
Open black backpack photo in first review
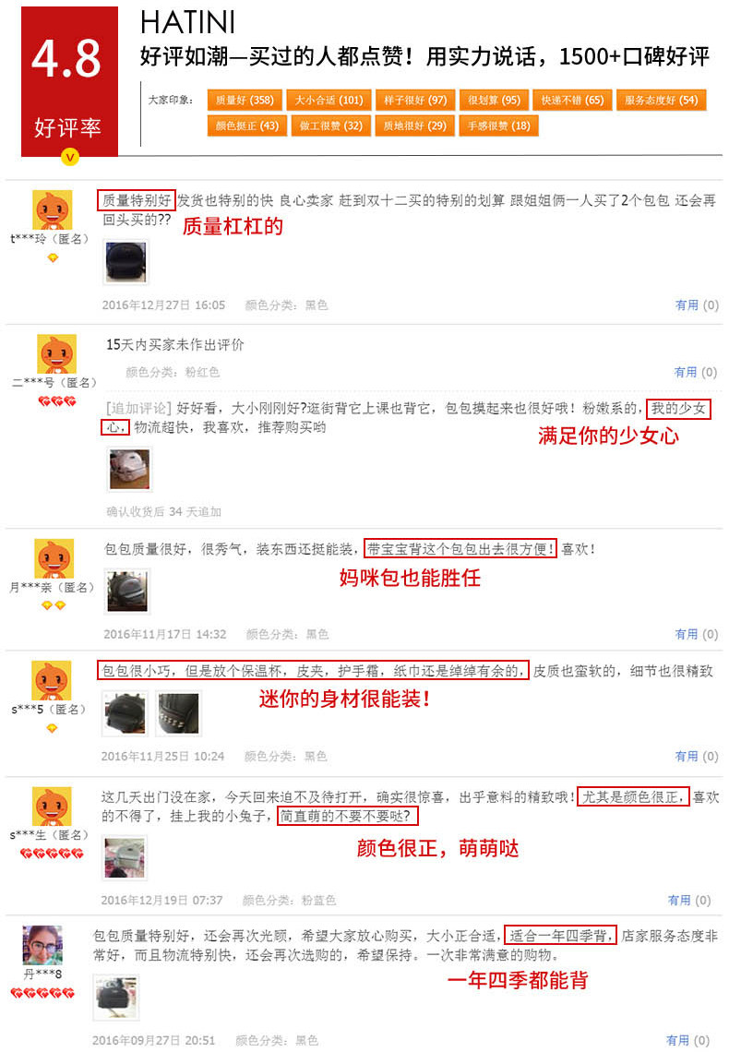click(126, 262)
